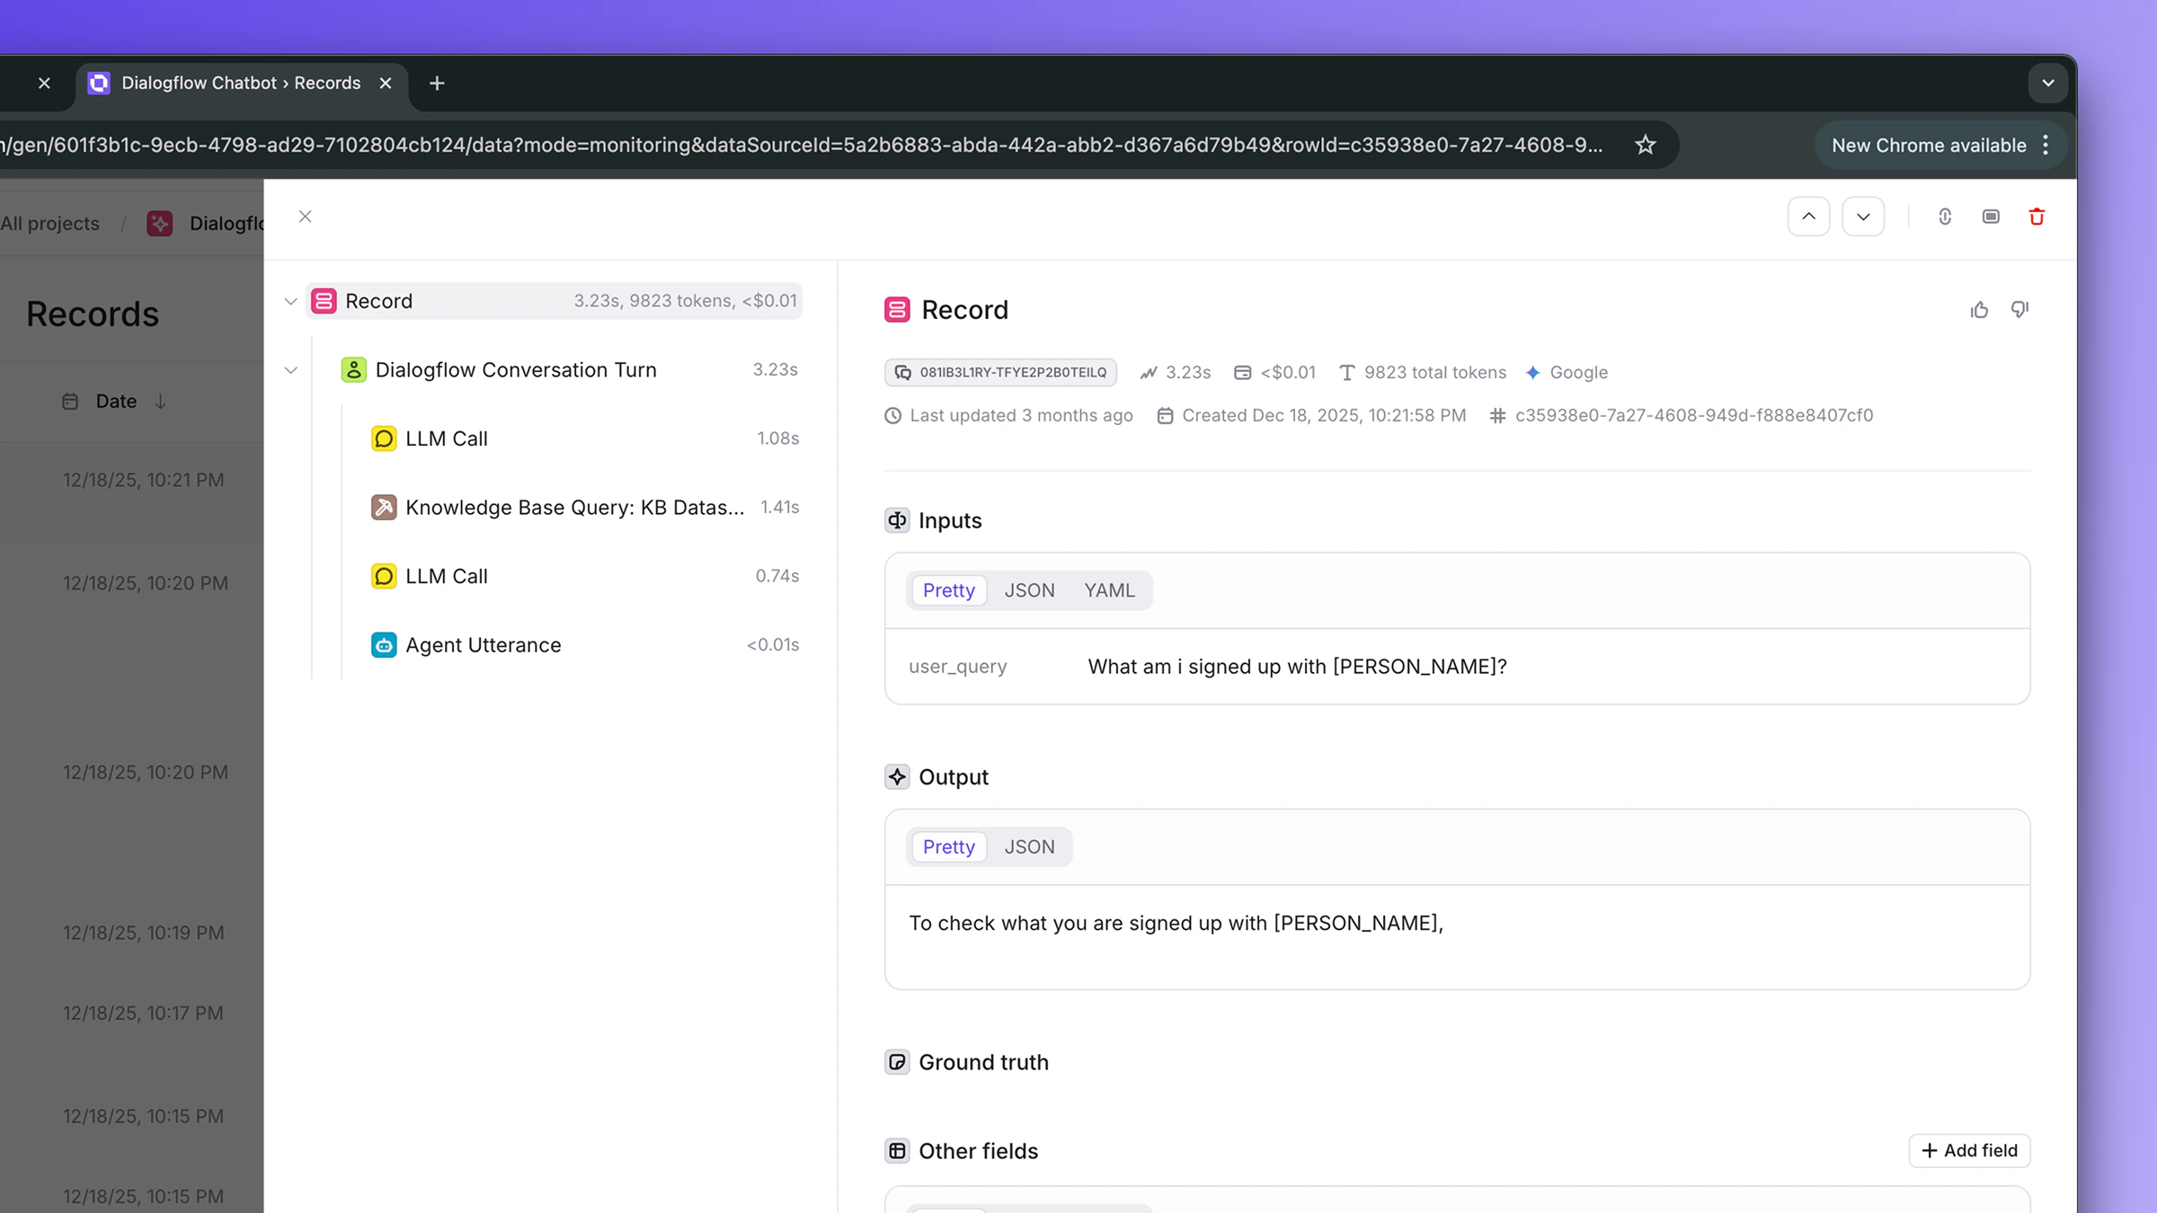The width and height of the screenshot is (2157, 1213).
Task: Click the yellow icon of LLM Call 1.08s
Action: pos(384,438)
